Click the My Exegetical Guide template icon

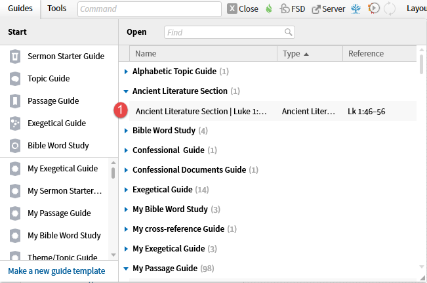tap(15, 169)
